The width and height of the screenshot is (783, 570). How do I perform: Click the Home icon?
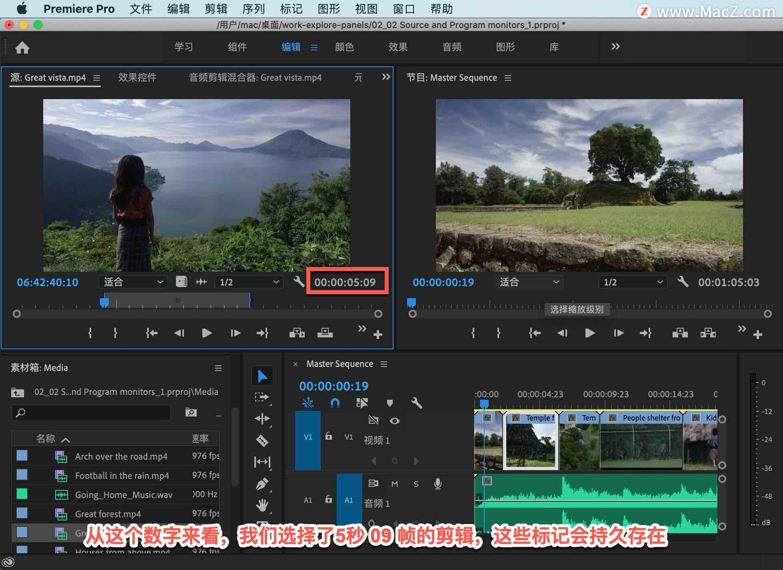coord(22,48)
